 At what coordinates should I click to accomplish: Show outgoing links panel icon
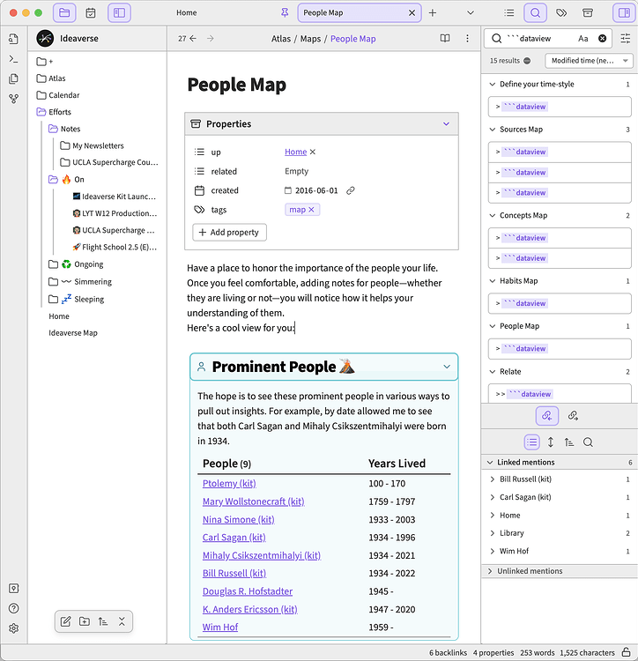point(573,416)
